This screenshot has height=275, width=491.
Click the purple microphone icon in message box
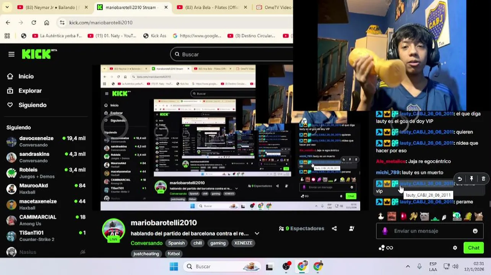coord(385,231)
